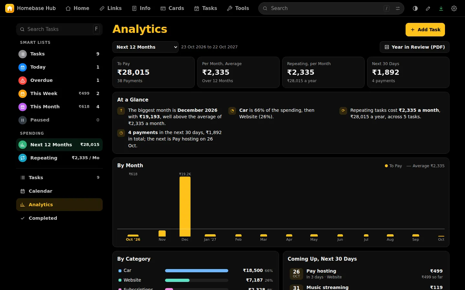Click the green download icon

[x=441, y=8]
